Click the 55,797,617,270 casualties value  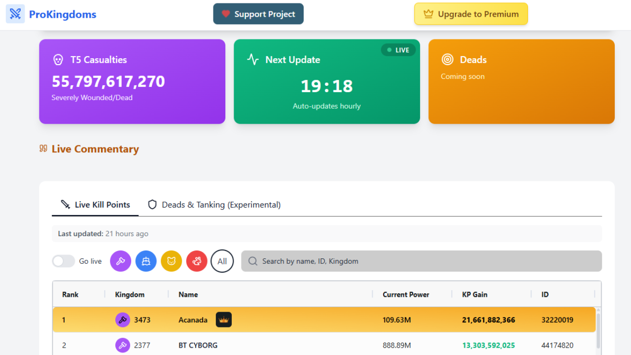coord(108,81)
